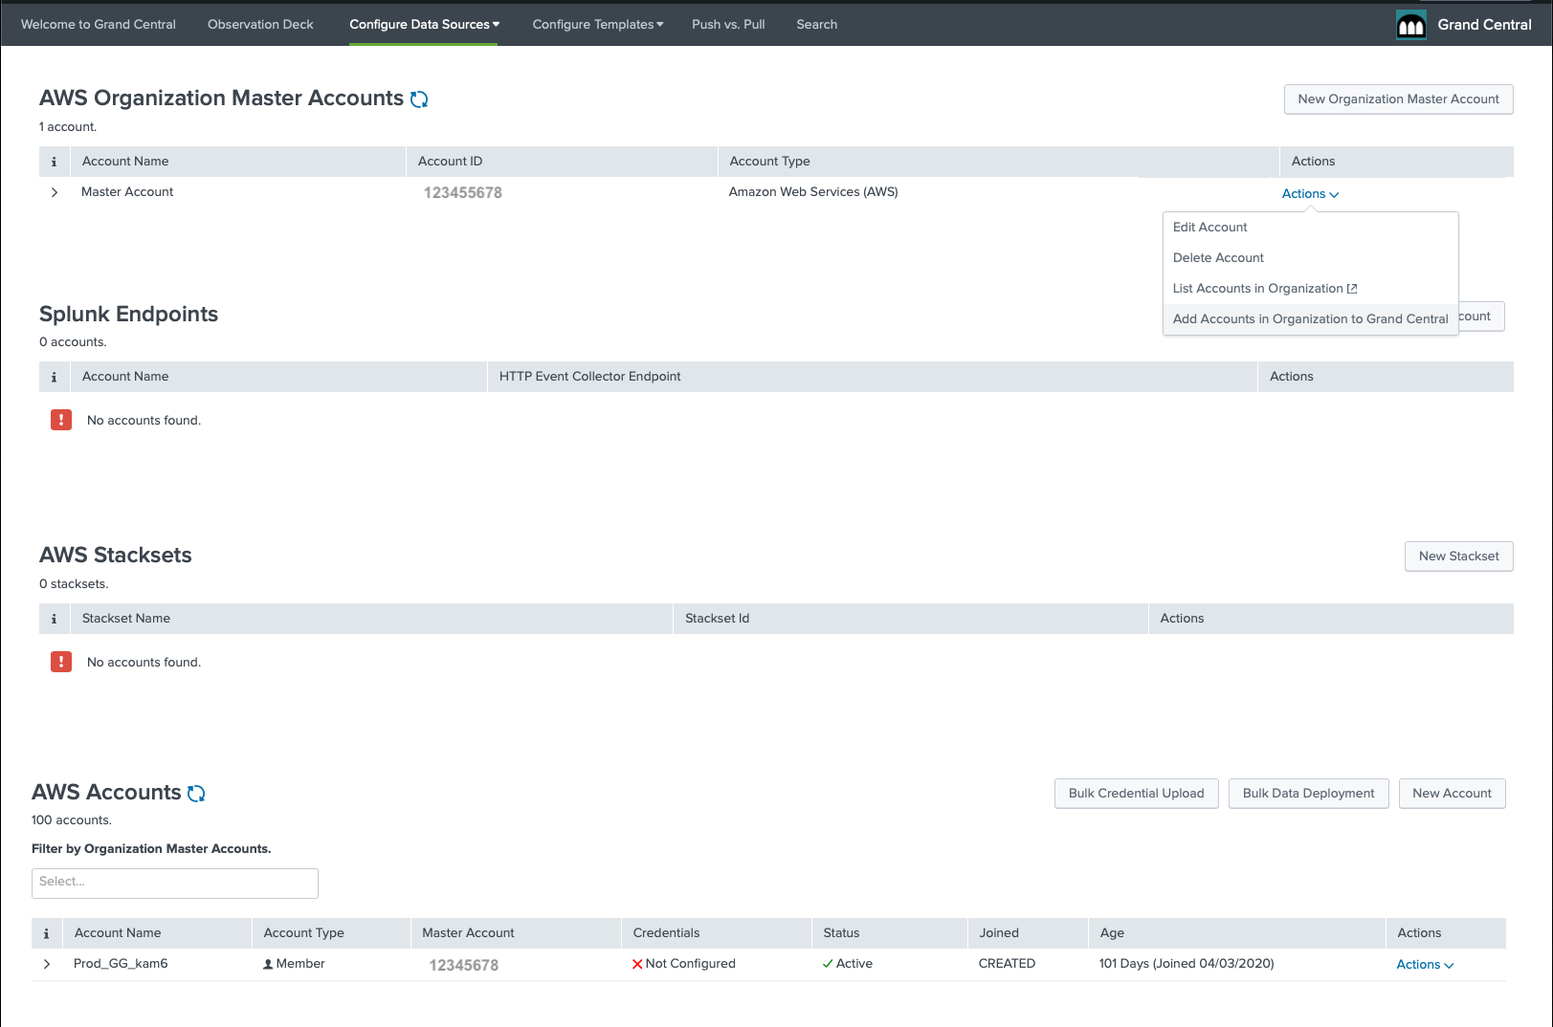
Task: Click red X icon next to Not Configured
Action: (x=637, y=964)
